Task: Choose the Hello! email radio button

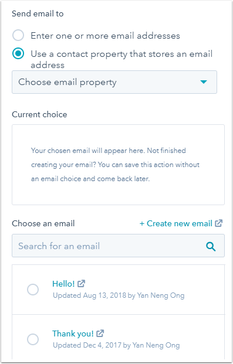Action: click(33, 290)
